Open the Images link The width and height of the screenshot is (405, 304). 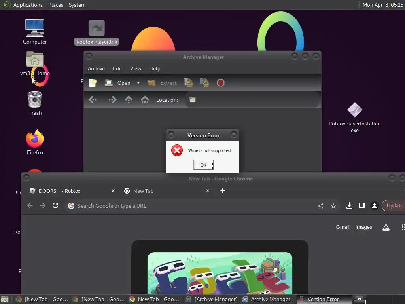[364, 227]
